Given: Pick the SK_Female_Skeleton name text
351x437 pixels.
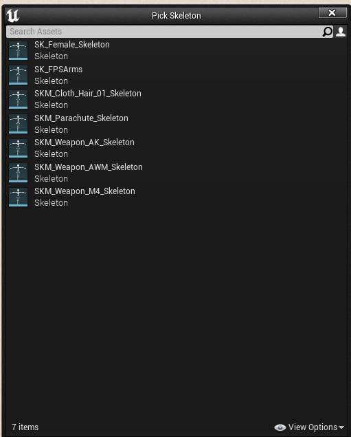Looking at the screenshot, I should point(71,45).
